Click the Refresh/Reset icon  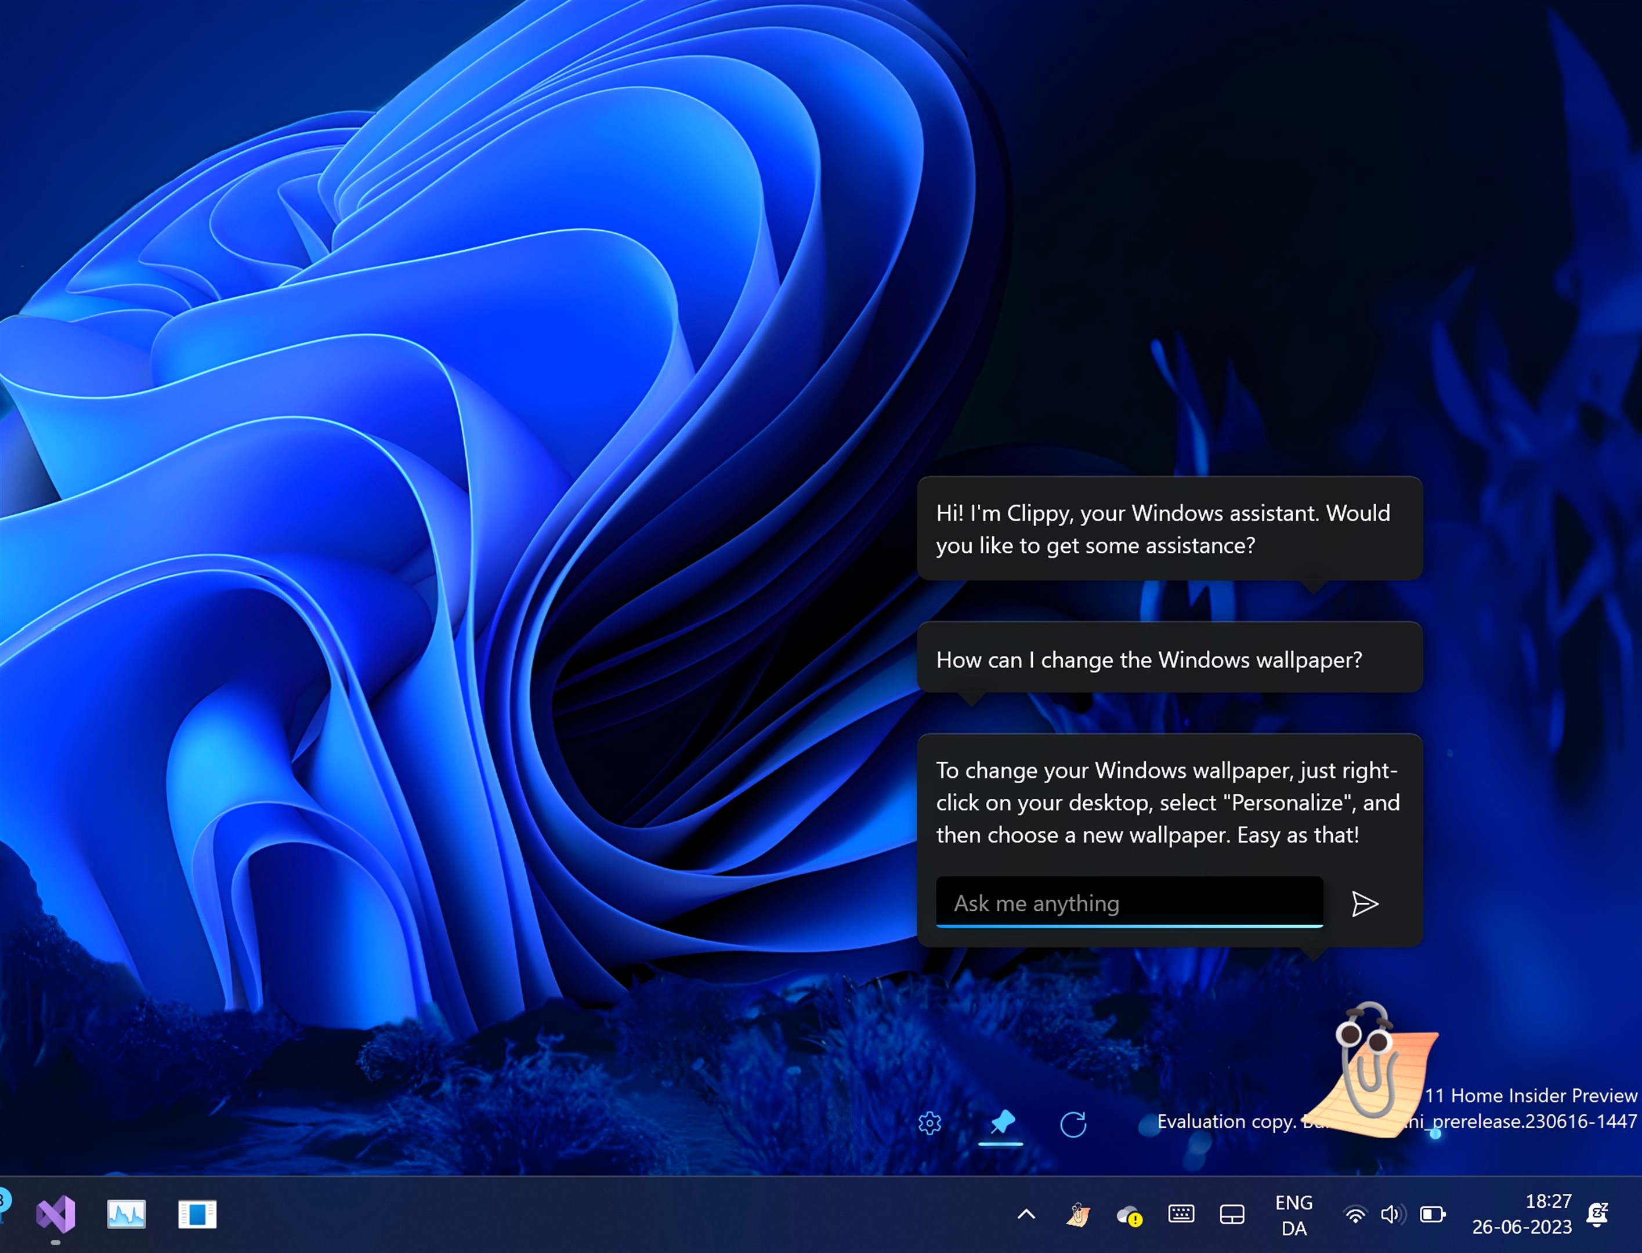point(1075,1122)
